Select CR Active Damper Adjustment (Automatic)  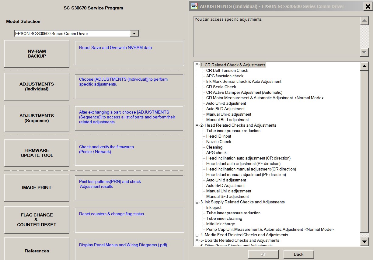(x=244, y=92)
